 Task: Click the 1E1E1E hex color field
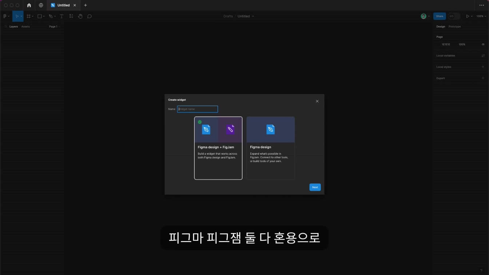[x=446, y=44]
